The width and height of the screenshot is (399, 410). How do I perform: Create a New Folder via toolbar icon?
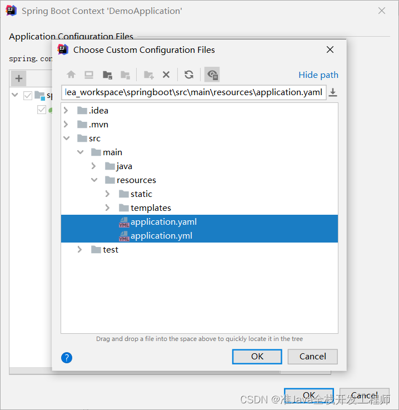[x=149, y=75]
